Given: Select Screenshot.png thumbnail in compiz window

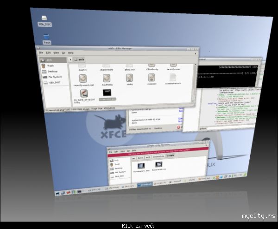Looking at the screenshot, I should 158,164.
